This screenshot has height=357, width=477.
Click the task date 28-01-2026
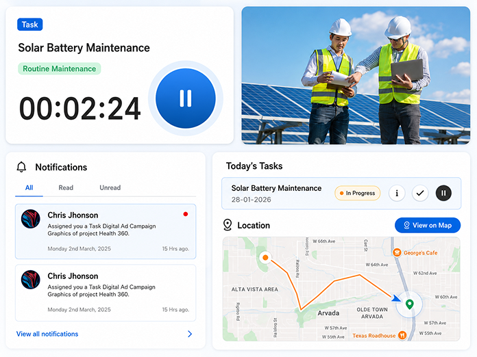click(x=251, y=200)
